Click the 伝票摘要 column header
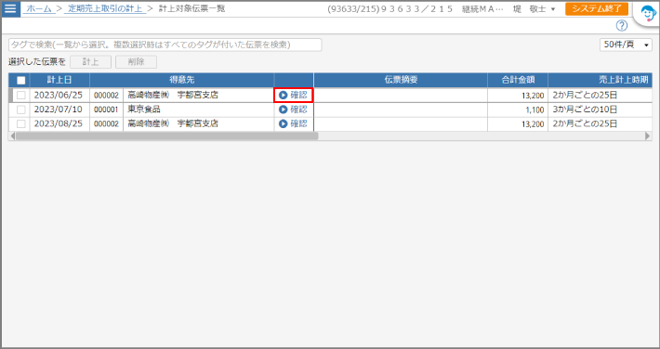 [x=401, y=80]
